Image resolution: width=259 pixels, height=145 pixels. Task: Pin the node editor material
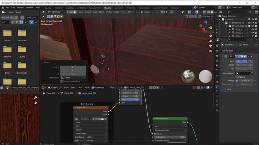click(162, 88)
